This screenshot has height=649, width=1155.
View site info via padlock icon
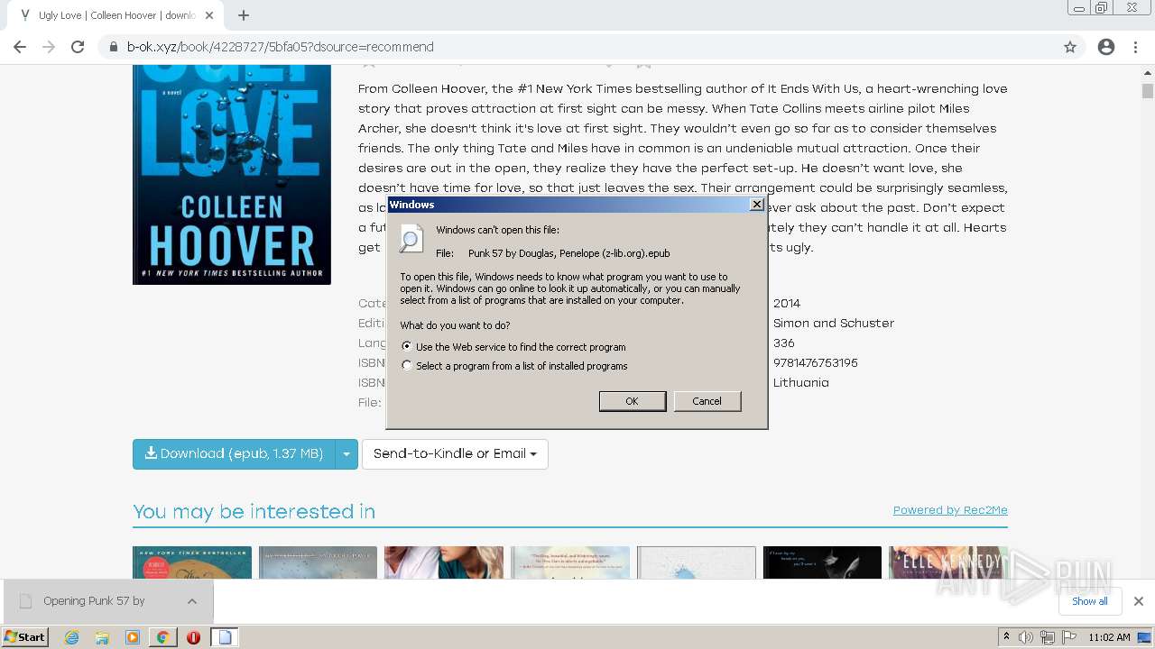[x=113, y=47]
